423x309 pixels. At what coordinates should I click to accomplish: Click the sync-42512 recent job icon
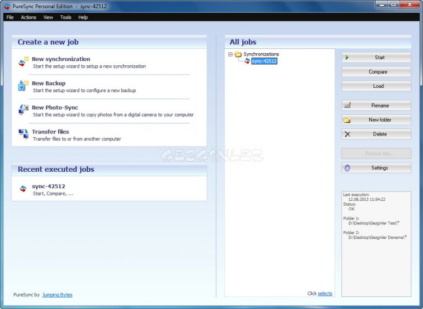(23, 189)
